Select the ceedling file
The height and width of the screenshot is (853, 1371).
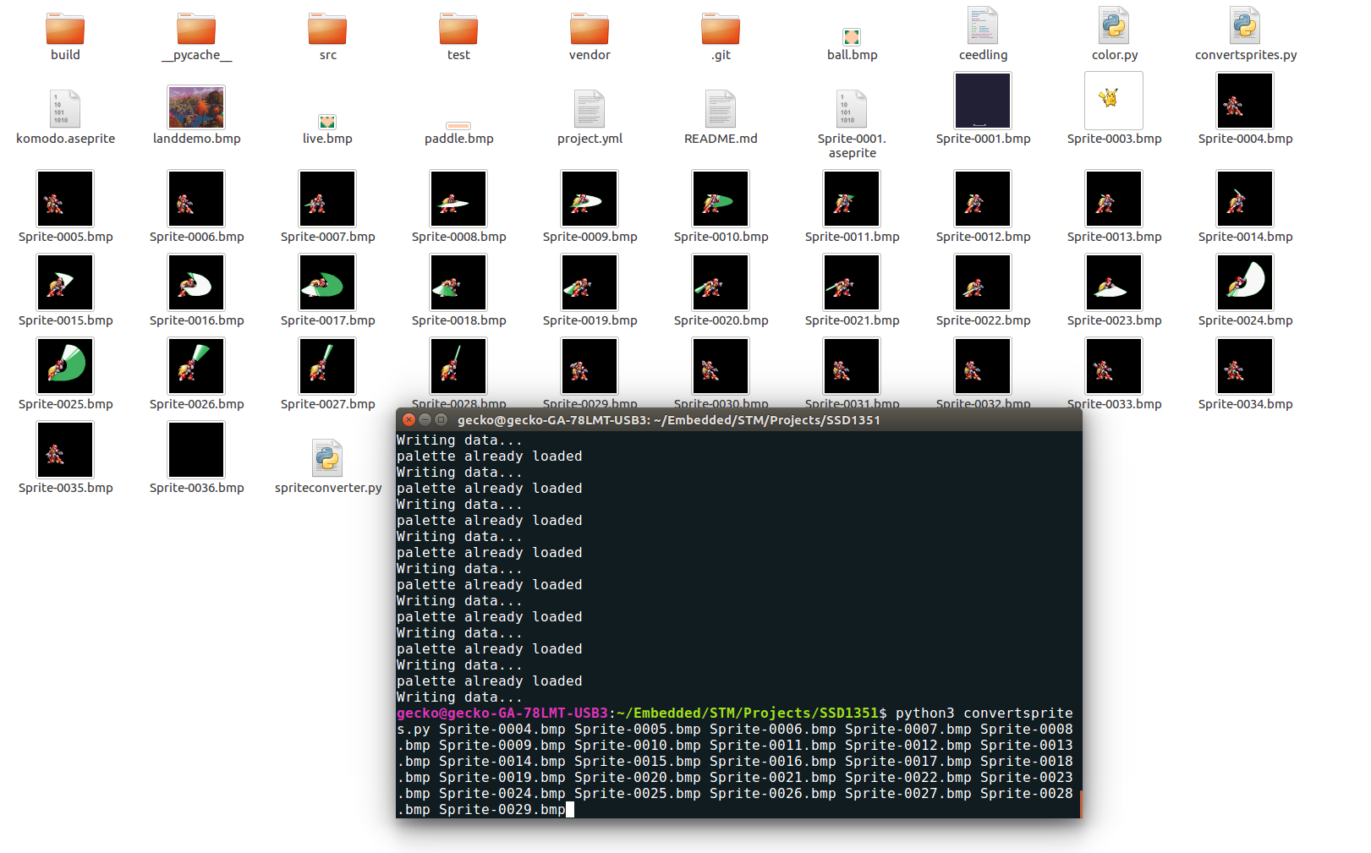[x=983, y=25]
